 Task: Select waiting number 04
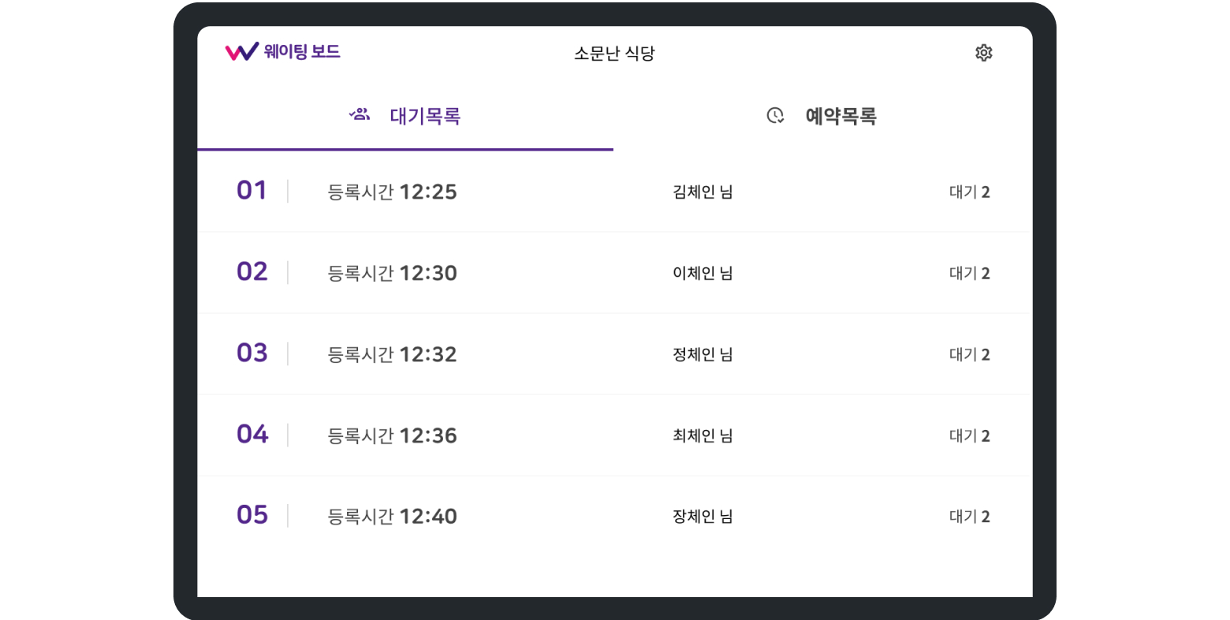point(252,435)
